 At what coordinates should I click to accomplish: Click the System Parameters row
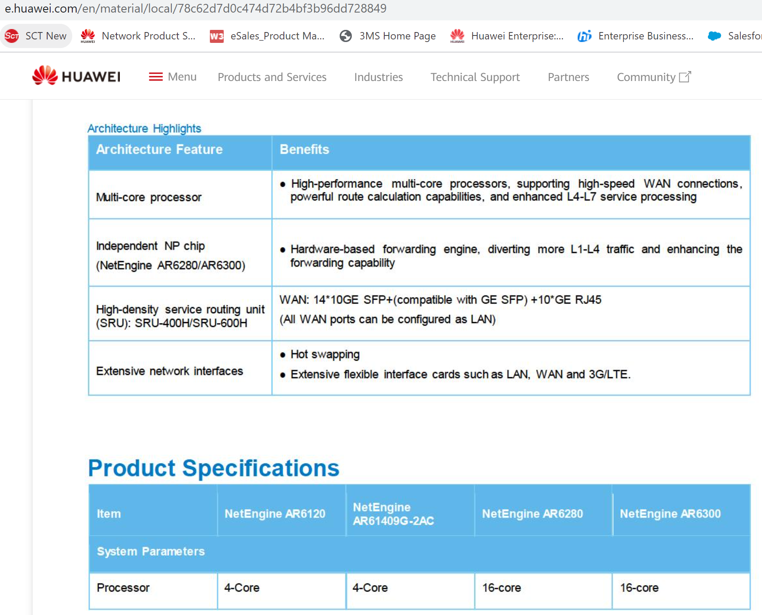tap(419, 554)
